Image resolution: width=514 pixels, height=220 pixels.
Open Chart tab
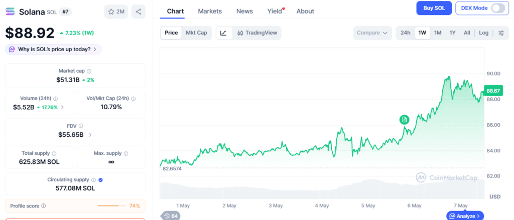[175, 11]
